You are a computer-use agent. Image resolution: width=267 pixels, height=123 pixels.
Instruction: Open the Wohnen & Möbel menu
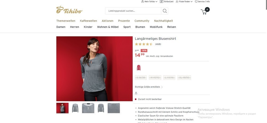pos(108,27)
